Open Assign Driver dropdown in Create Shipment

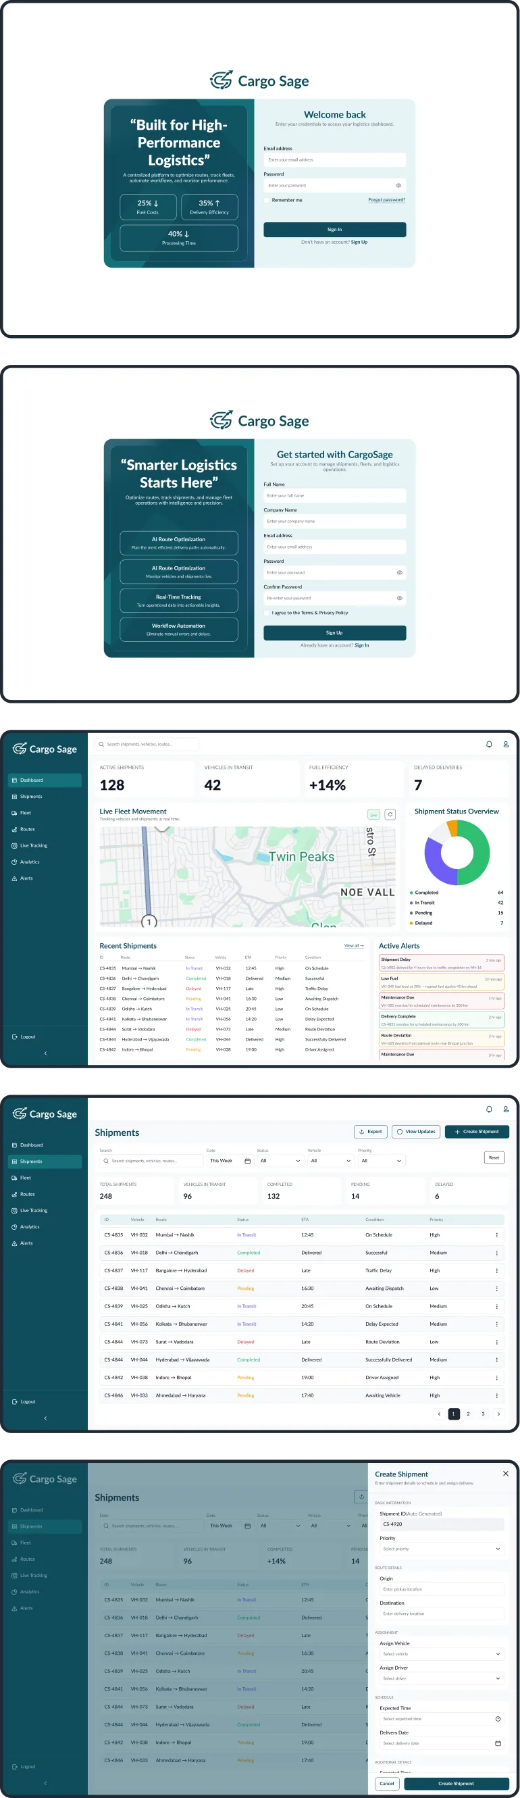pos(441,1678)
